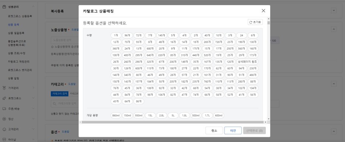This screenshot has width=345, height=142.
Task: Open 카탈로그 매칭관리 menu item
Action: tap(19, 62)
